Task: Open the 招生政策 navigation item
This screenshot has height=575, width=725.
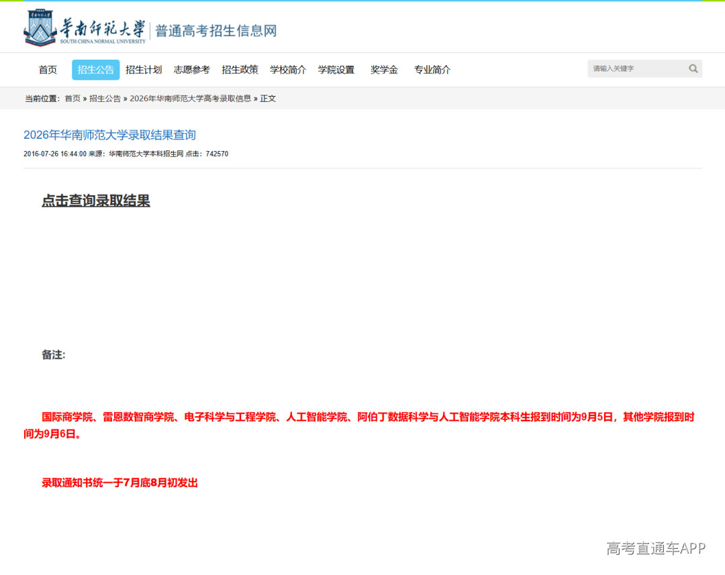Action: pyautogui.click(x=240, y=70)
